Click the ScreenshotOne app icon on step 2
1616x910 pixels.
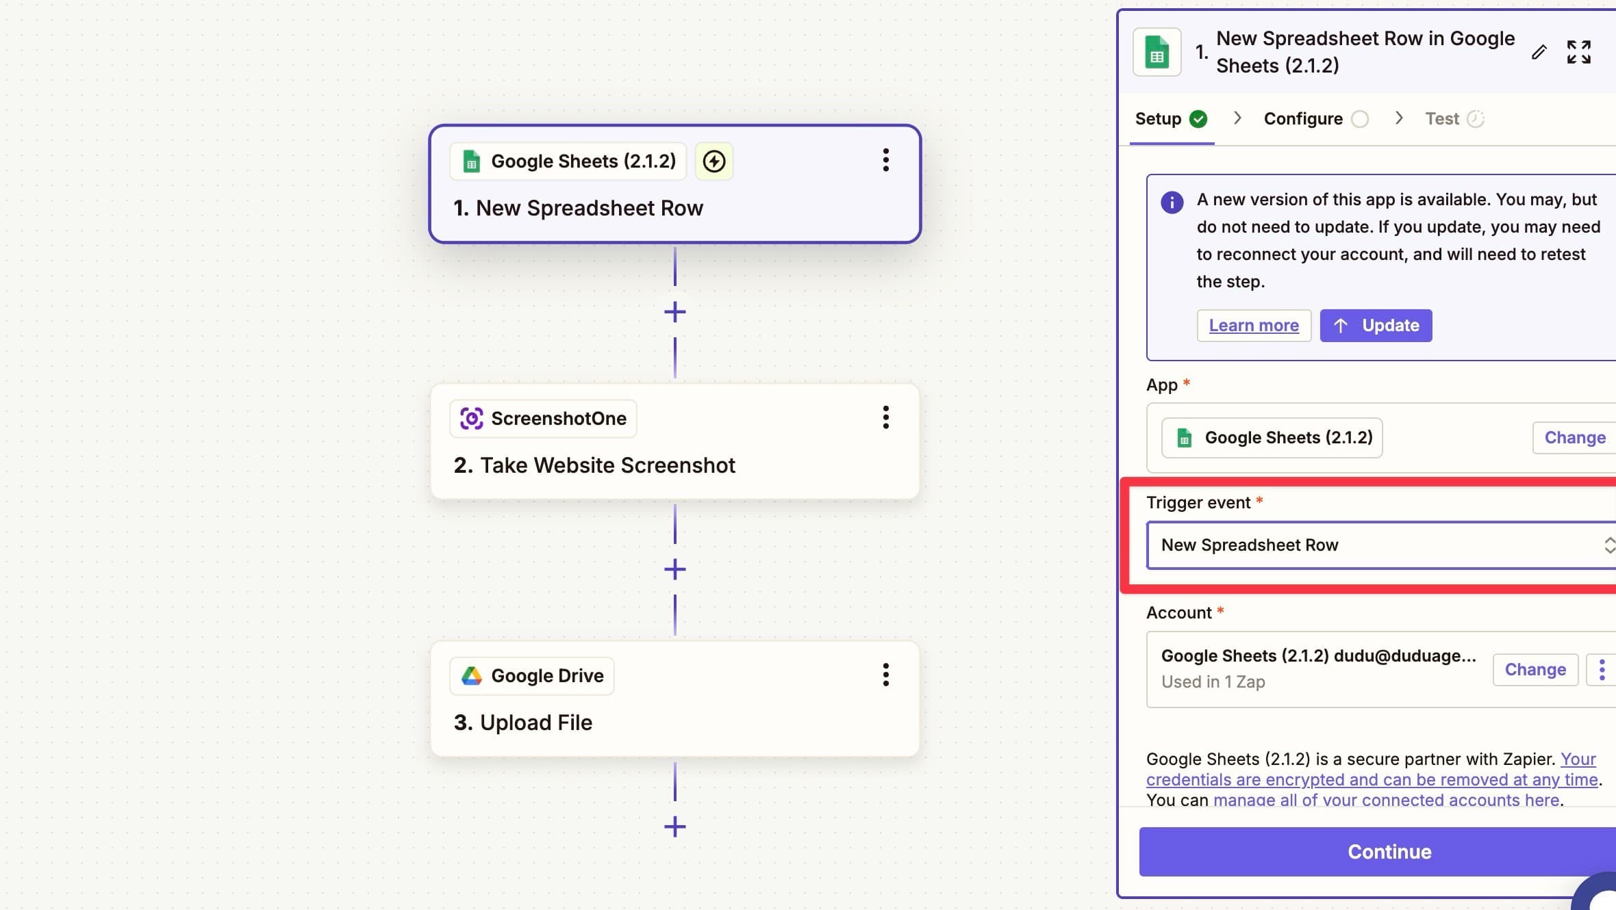(472, 419)
